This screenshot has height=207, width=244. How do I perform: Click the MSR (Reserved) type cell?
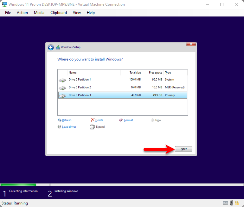point(175,87)
